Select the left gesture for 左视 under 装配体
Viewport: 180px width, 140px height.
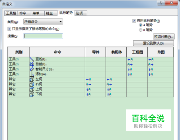pyautogui.click(x=109, y=80)
